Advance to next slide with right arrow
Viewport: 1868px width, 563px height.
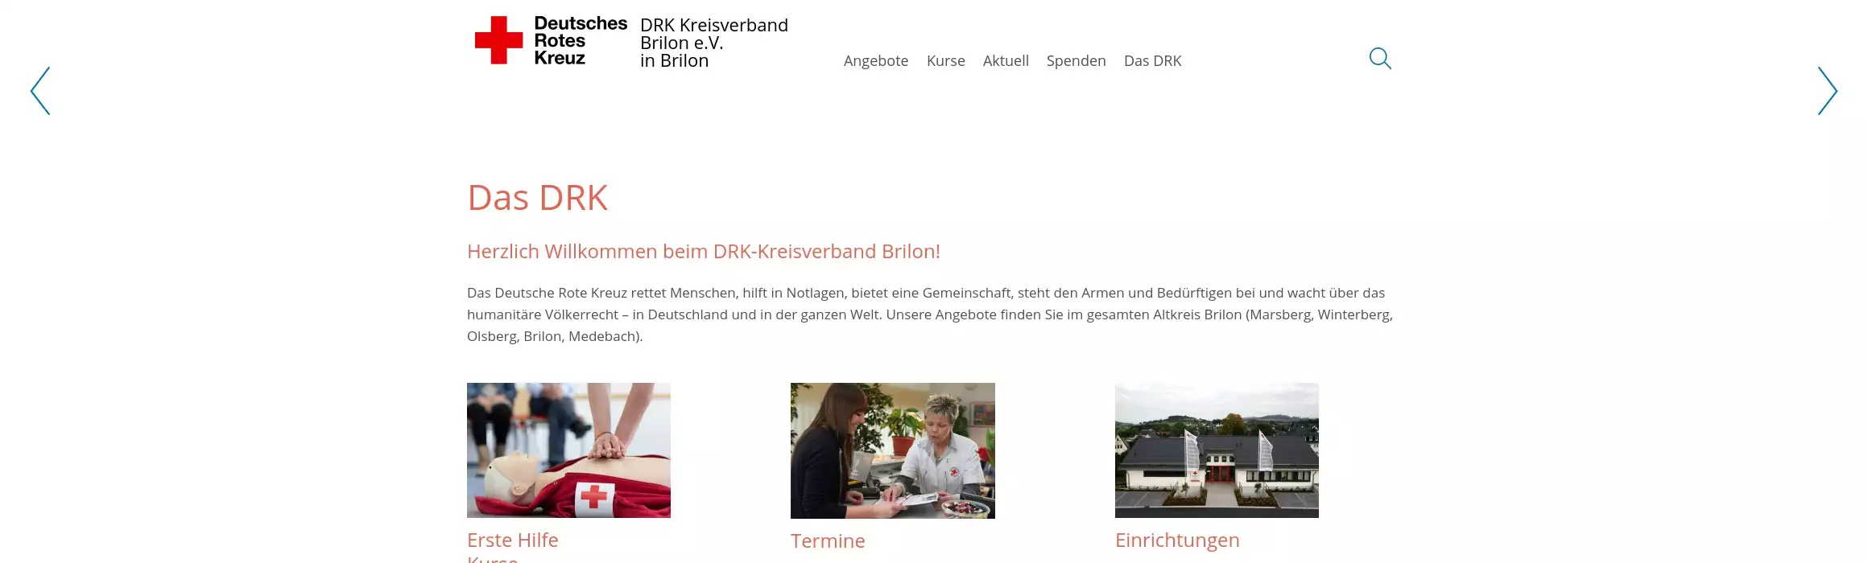click(1827, 91)
